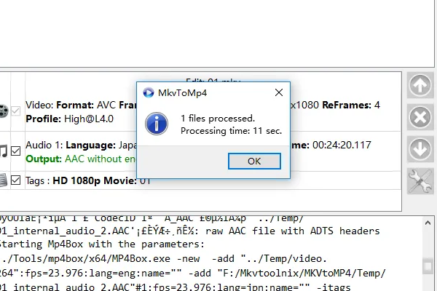
Task: Click the tags list icon
Action: tap(4, 180)
